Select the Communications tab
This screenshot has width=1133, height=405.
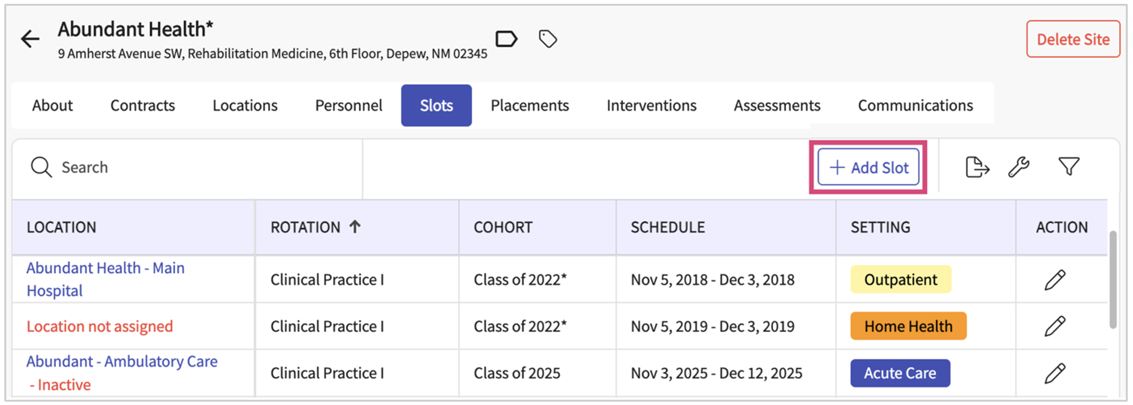tap(915, 106)
